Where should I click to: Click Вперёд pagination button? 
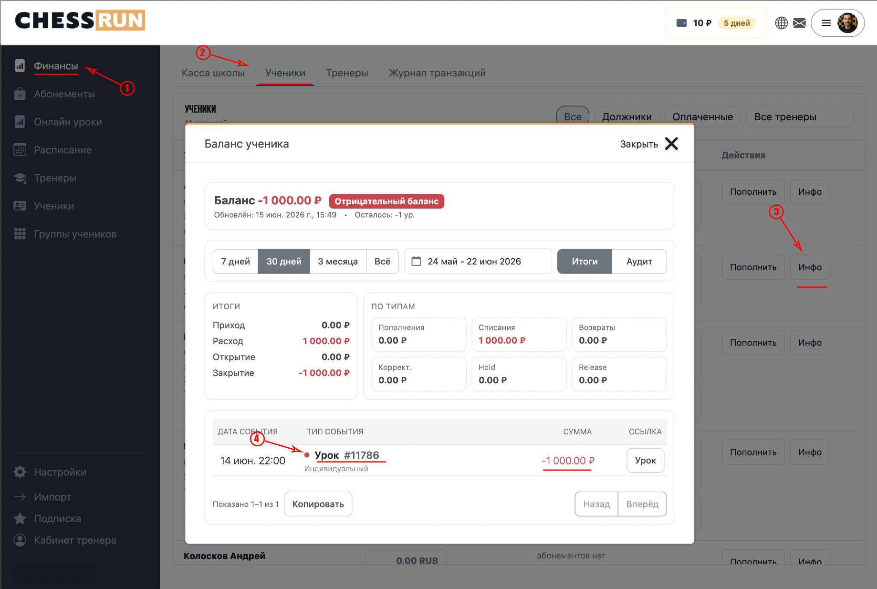coord(642,504)
